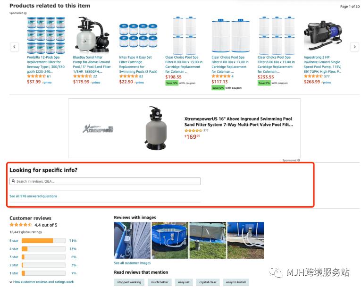Filter reviews by 4 star
The width and height of the screenshot is (361, 288).
[x=14, y=249]
